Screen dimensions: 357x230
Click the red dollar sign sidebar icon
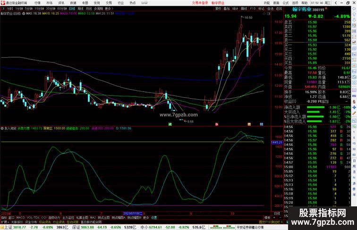(354, 102)
